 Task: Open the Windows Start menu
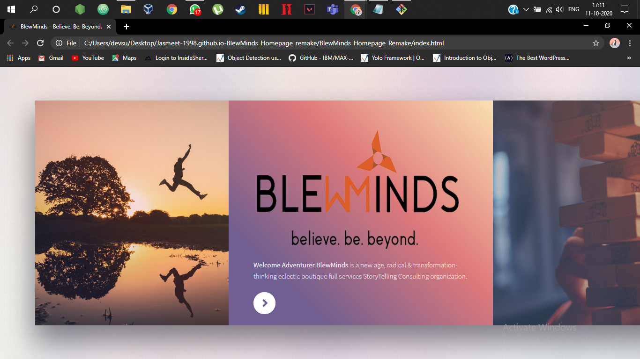pos(11,9)
